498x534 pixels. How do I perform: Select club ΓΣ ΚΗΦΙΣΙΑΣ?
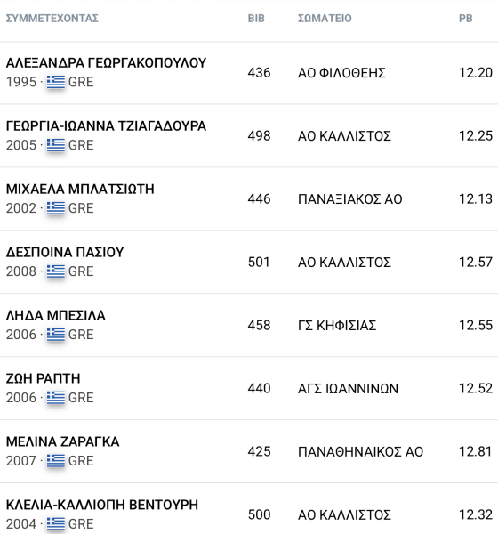click(337, 326)
